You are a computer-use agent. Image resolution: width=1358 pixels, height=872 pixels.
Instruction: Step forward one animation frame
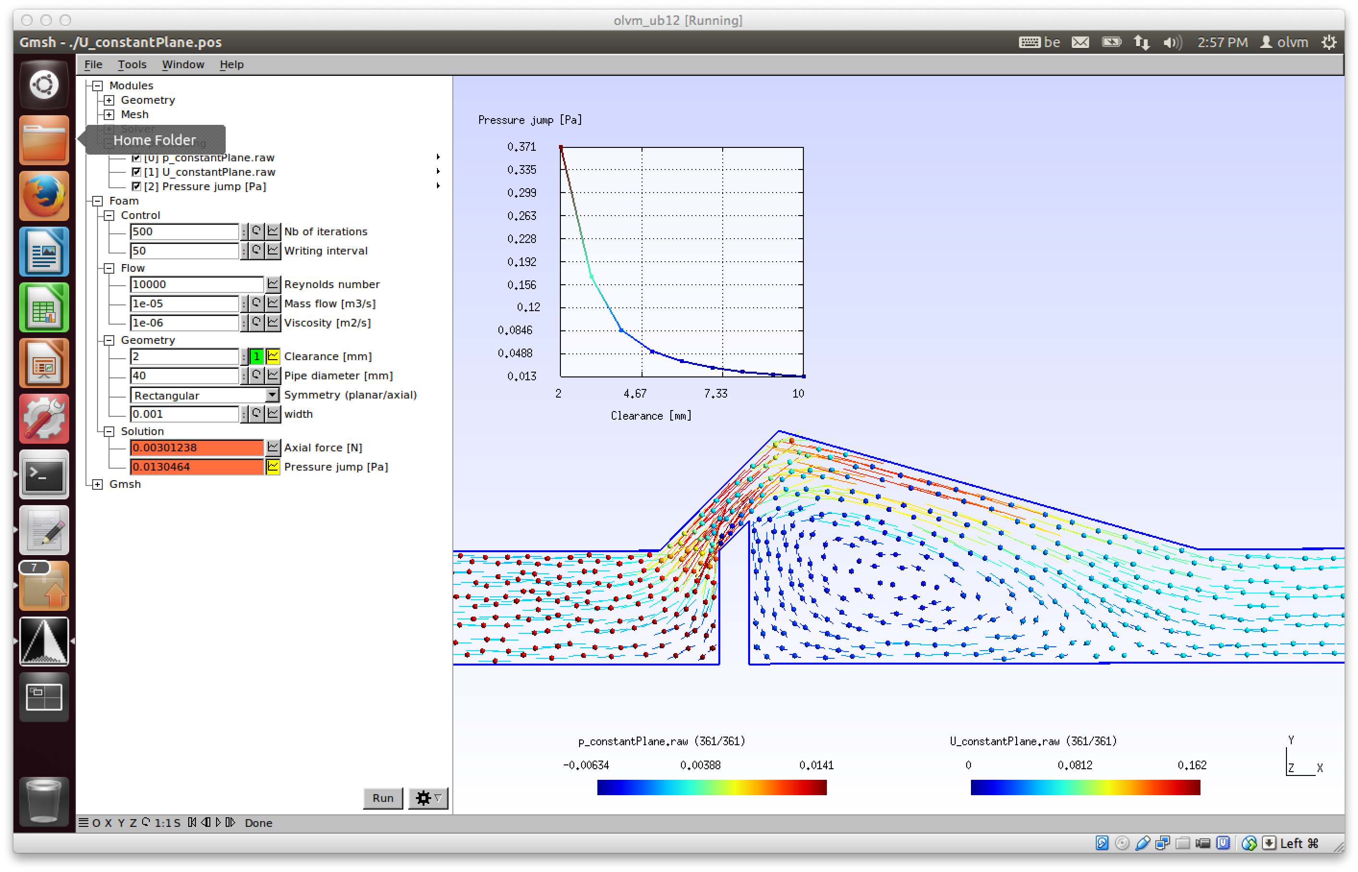[x=230, y=822]
